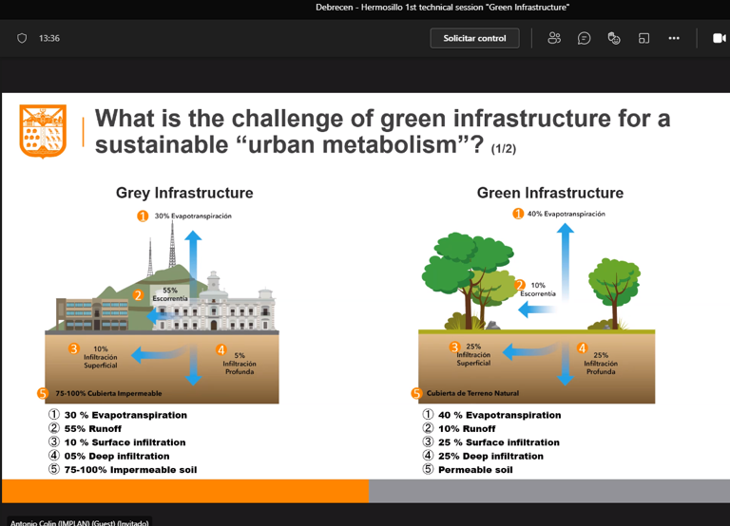Click the orange number 2 marker for 10% Escorrentía
Viewport: 730px width, 526px height.
[x=520, y=285]
